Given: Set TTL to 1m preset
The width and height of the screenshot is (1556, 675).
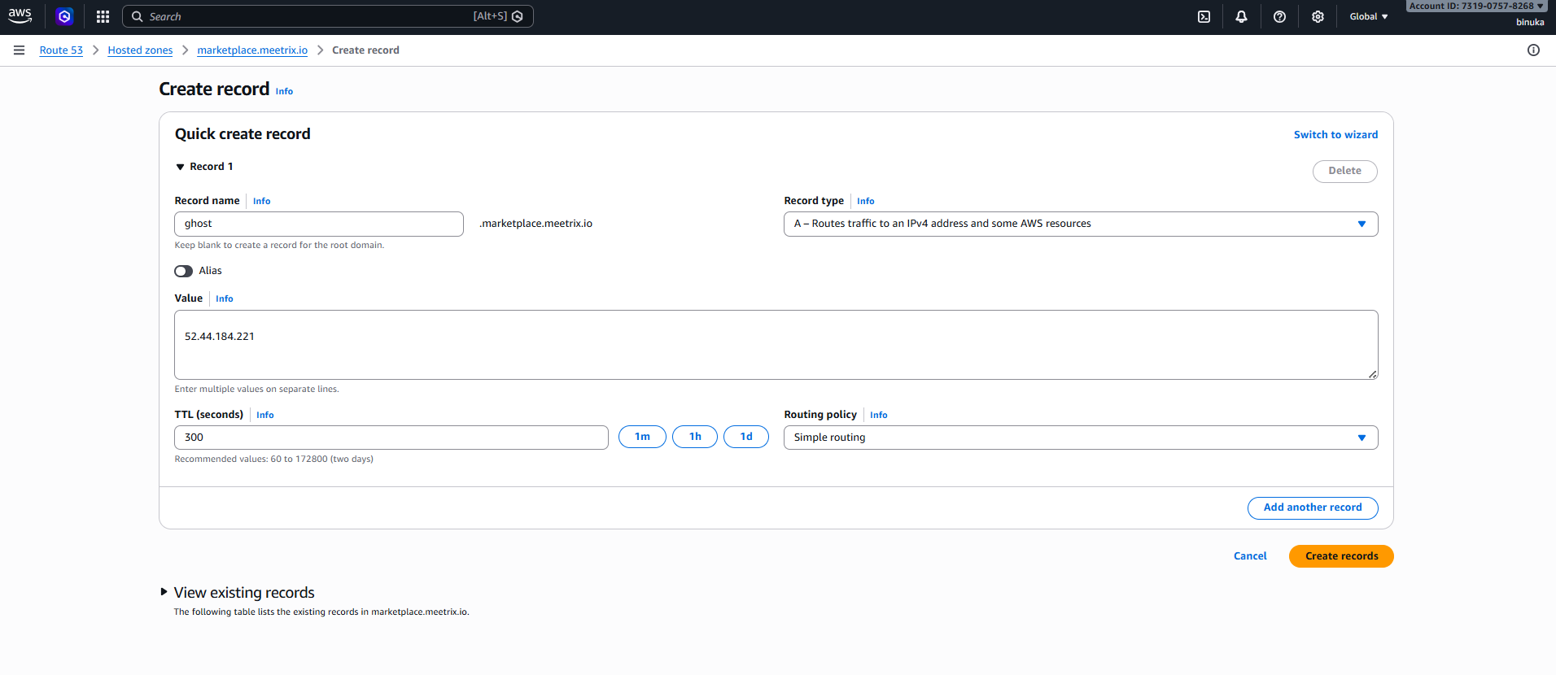Looking at the screenshot, I should click(642, 437).
